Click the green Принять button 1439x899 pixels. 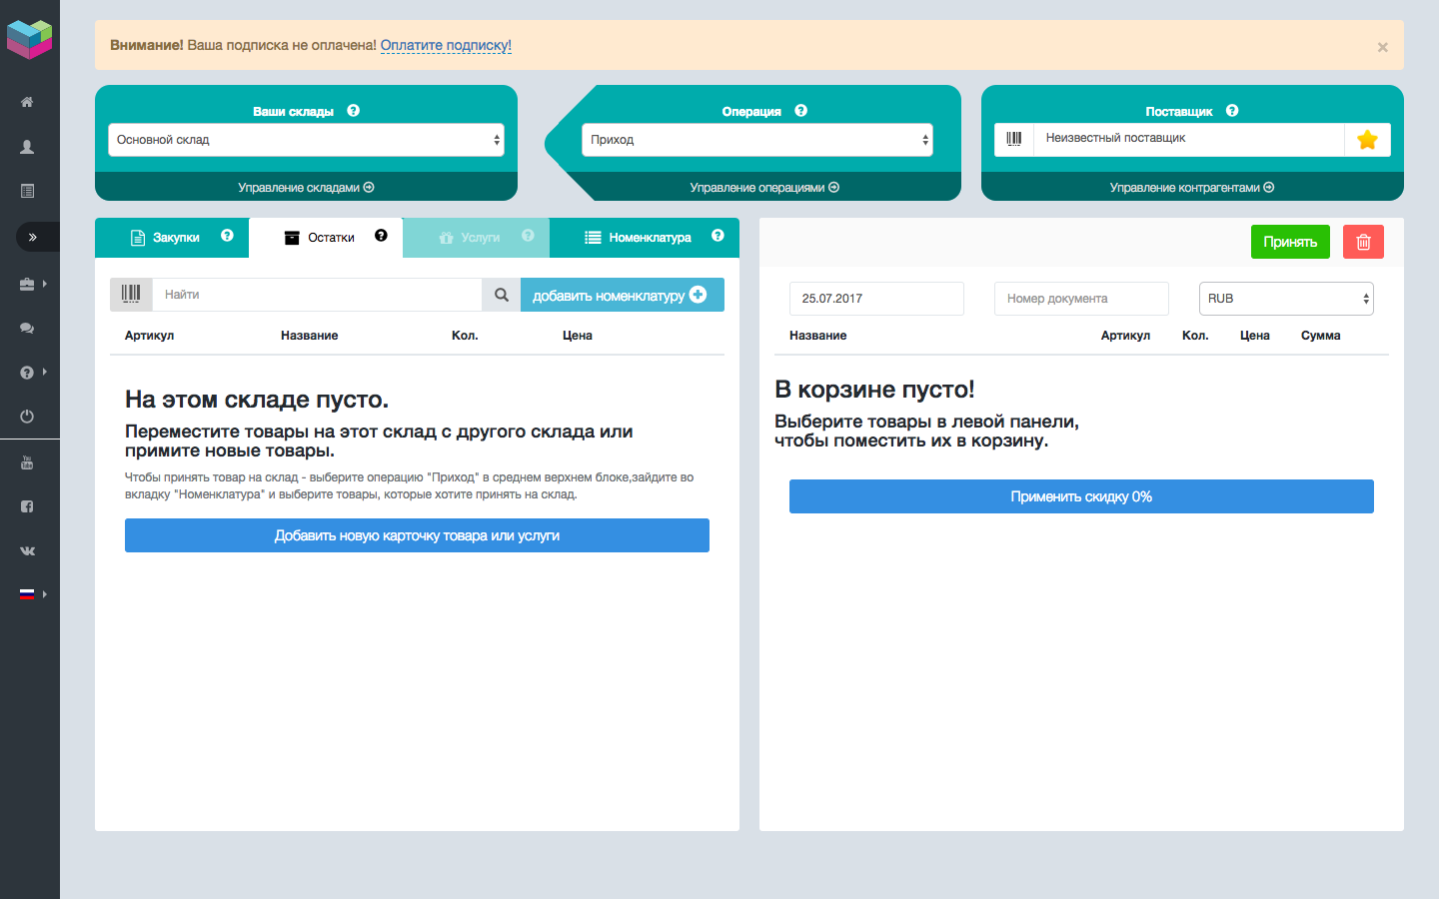[x=1290, y=242]
